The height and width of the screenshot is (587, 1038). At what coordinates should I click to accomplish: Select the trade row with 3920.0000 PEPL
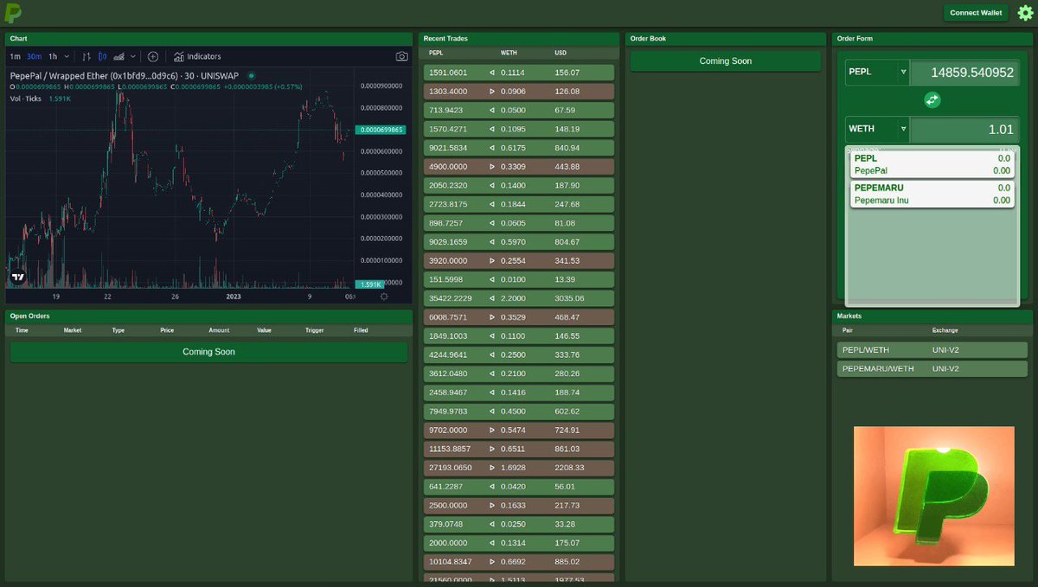tap(519, 260)
